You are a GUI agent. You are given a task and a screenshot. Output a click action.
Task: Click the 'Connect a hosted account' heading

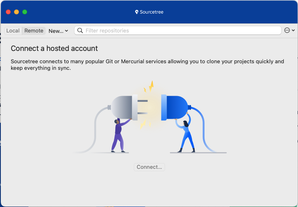(54, 48)
